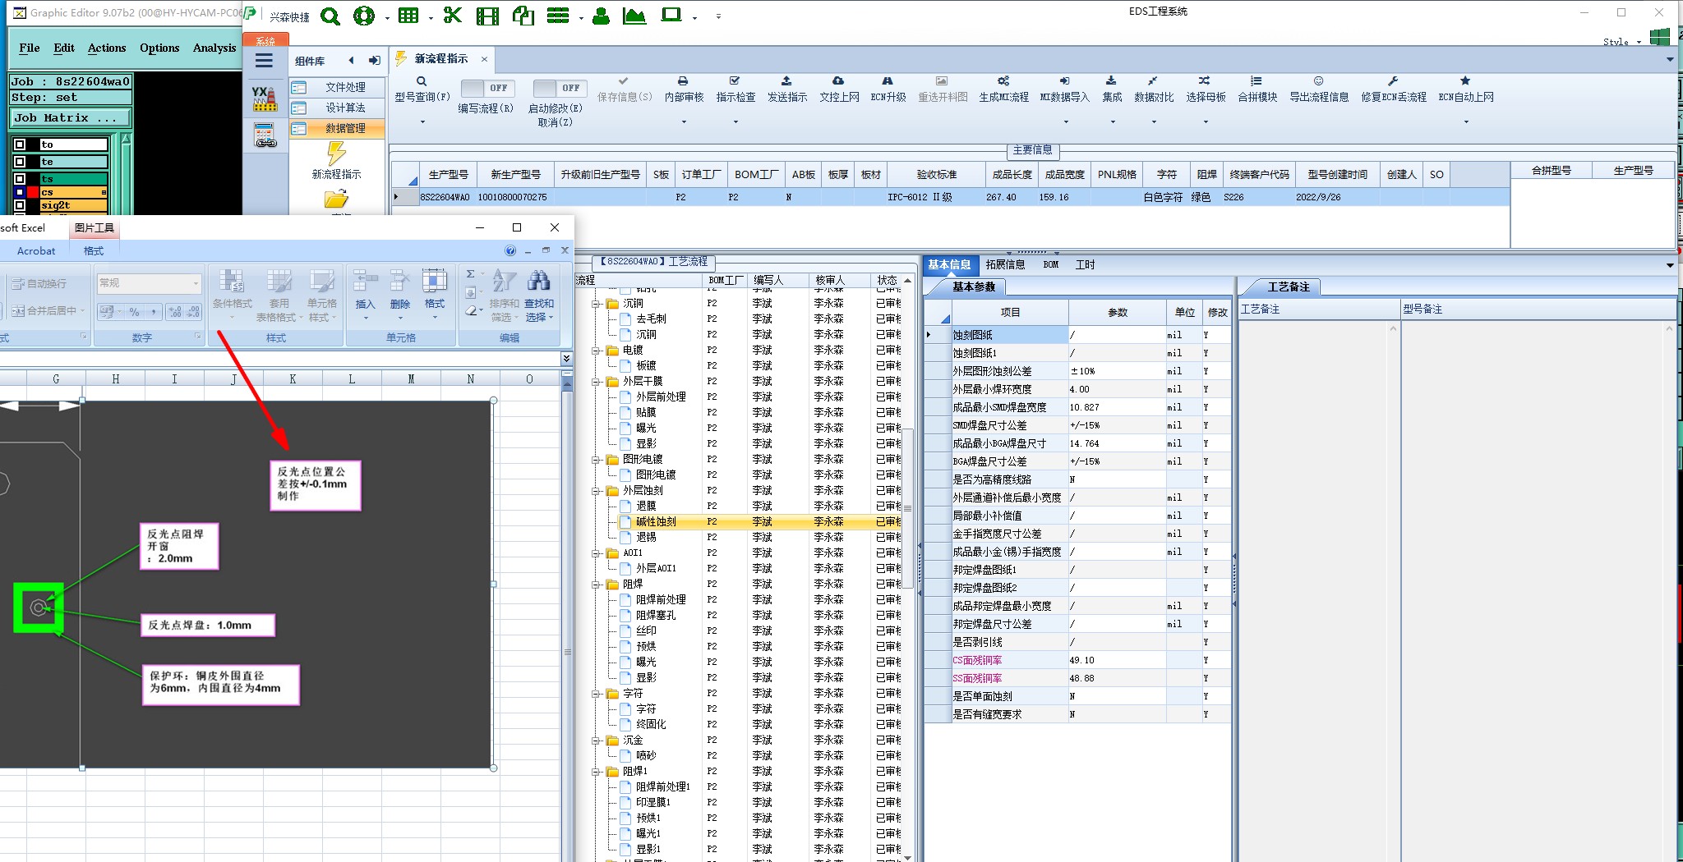1683x862 pixels.
Task: Open the Actions menu in Graphic Editor
Action: [x=107, y=48]
